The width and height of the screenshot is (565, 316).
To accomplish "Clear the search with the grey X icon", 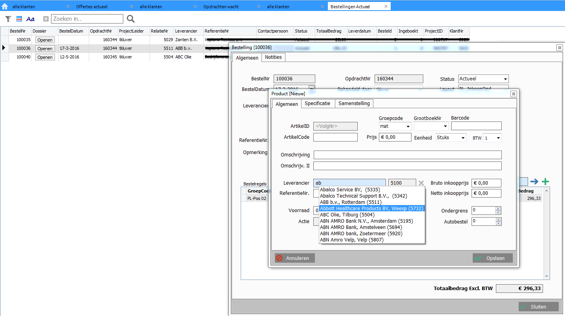I will tap(46, 19).
